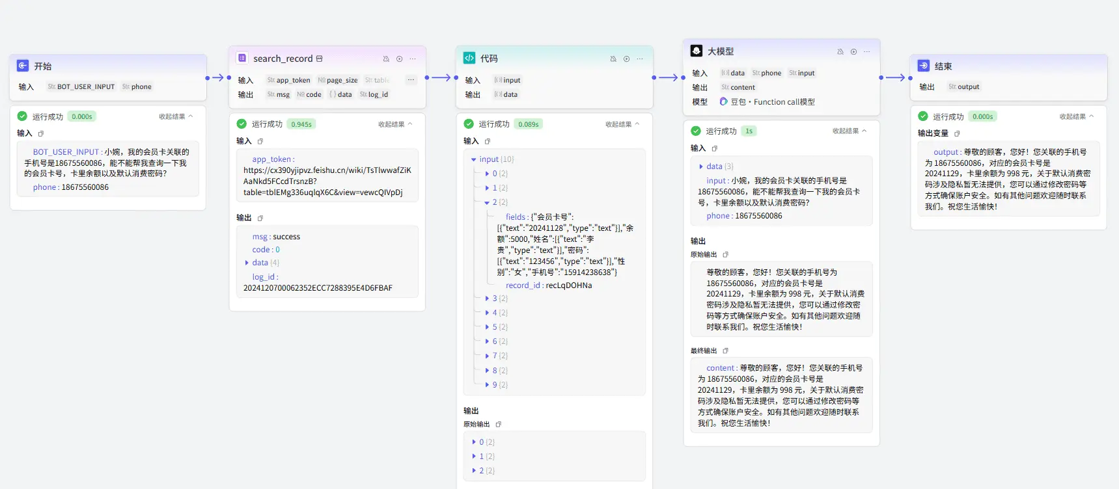Click the purple search_record node icon
The image size is (1119, 489).
click(242, 58)
